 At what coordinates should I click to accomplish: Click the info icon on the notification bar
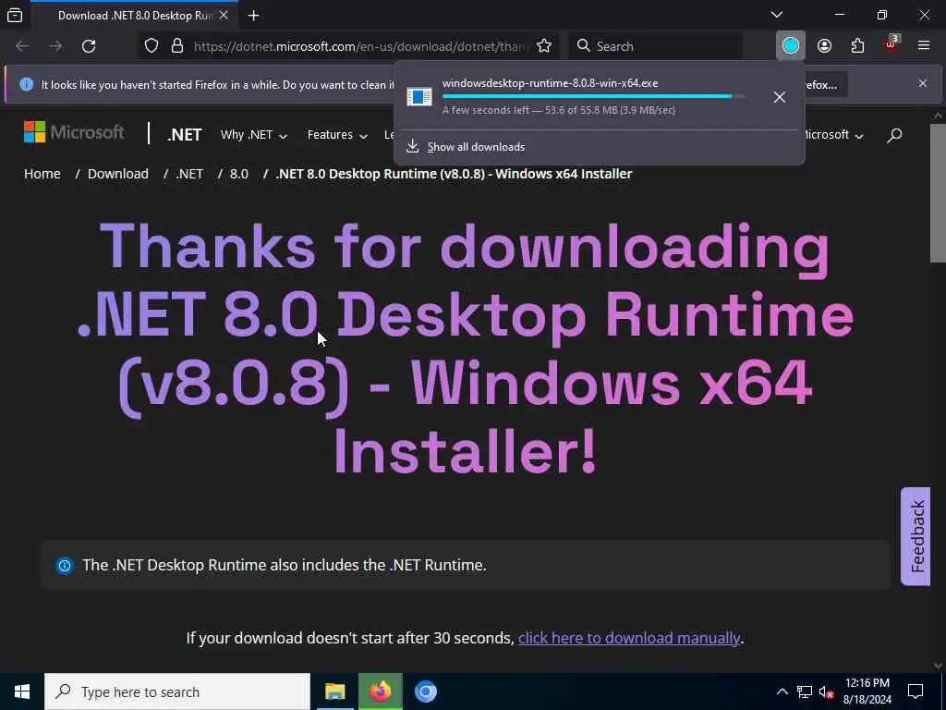(x=26, y=84)
